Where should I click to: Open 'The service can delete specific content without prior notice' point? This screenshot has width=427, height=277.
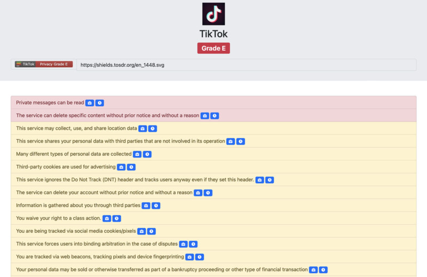[108, 115]
